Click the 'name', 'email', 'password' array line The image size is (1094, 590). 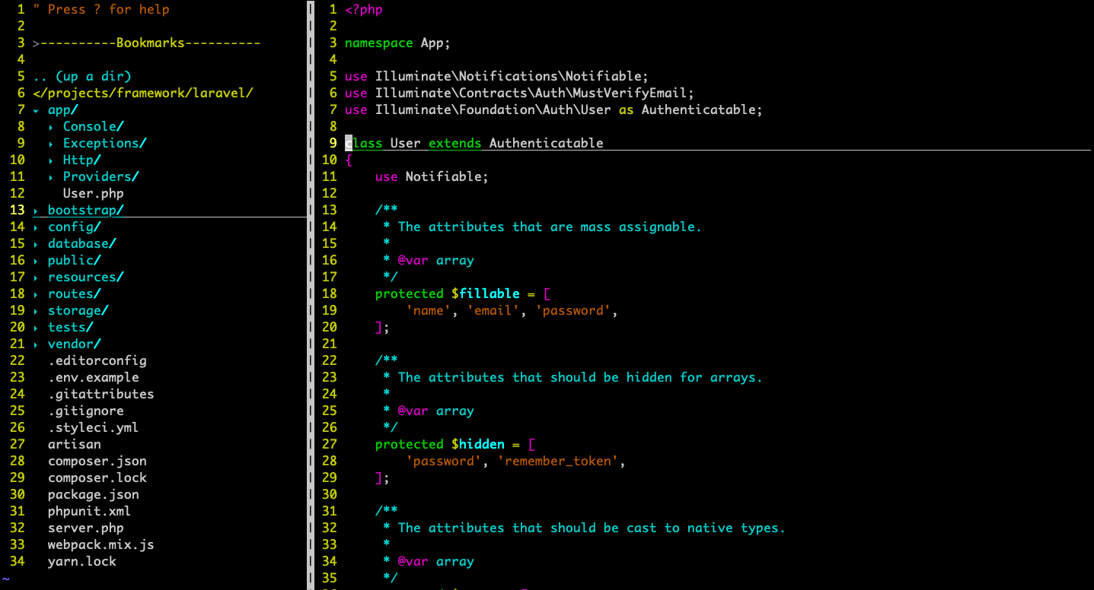[x=512, y=310]
